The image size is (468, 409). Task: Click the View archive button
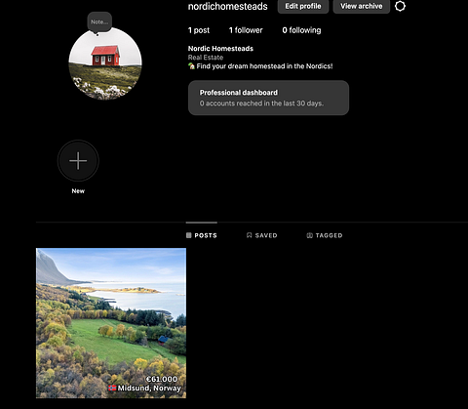(362, 6)
